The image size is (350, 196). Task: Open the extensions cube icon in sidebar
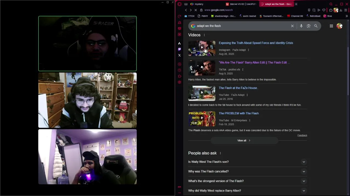pos(179,76)
